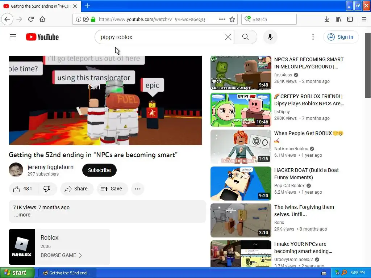Open the browser library icon
Viewport: 371px width, 278px height.
(x=338, y=19)
